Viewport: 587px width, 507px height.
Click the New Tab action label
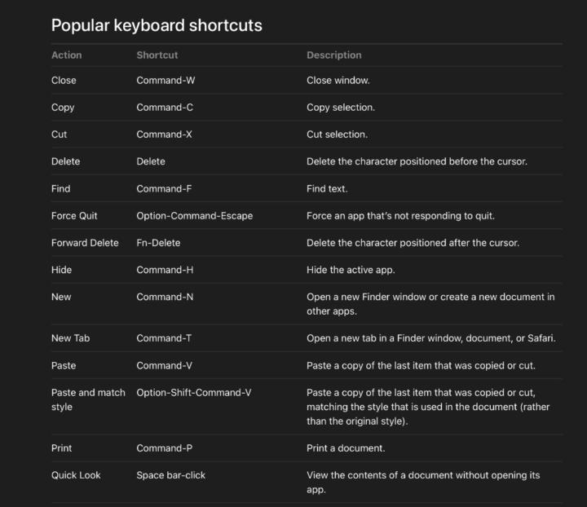pos(70,338)
